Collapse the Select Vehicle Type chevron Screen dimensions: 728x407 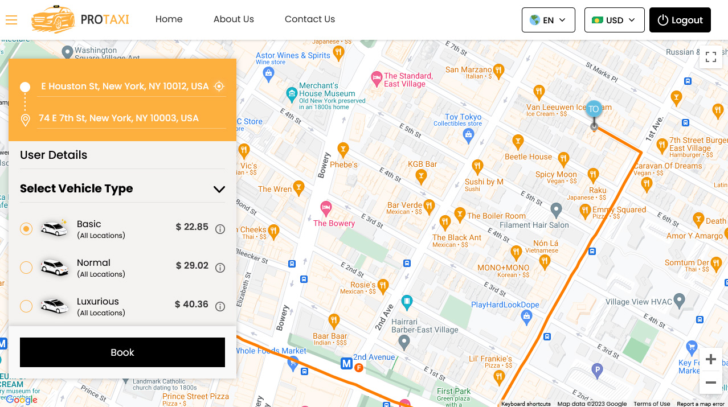[219, 189]
